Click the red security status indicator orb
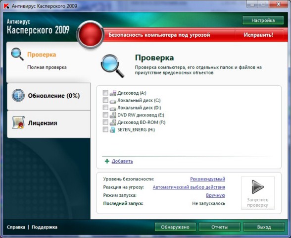This screenshot has width=291, height=238. coord(91,34)
